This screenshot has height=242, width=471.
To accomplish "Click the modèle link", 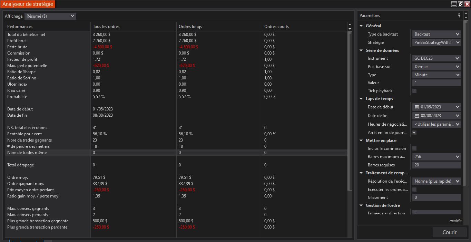I will click(455, 221).
